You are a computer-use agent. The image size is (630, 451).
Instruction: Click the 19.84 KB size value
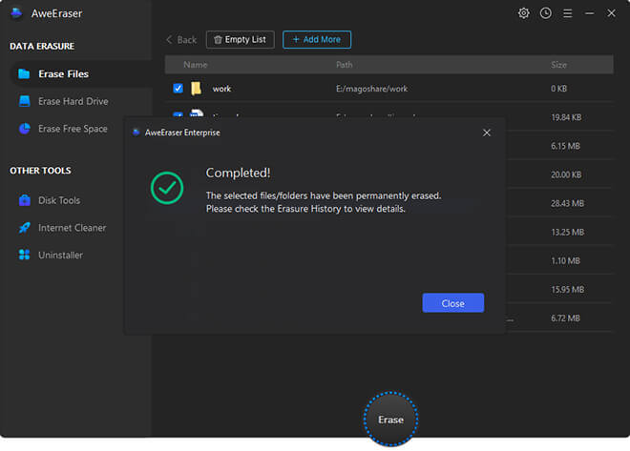[x=566, y=117]
